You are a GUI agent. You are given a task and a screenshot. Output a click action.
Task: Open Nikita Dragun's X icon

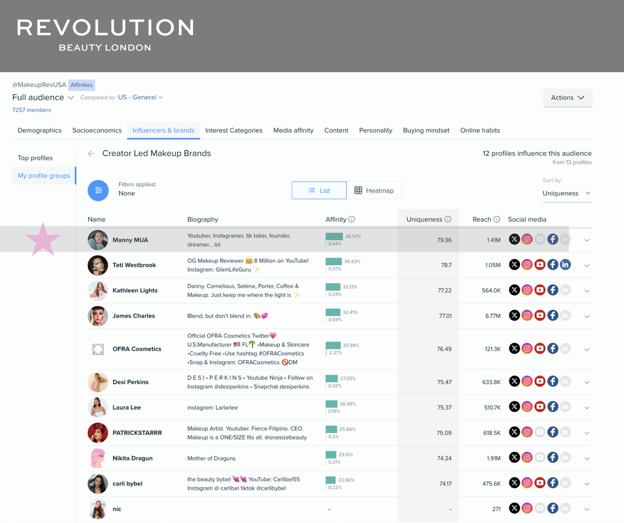point(515,458)
